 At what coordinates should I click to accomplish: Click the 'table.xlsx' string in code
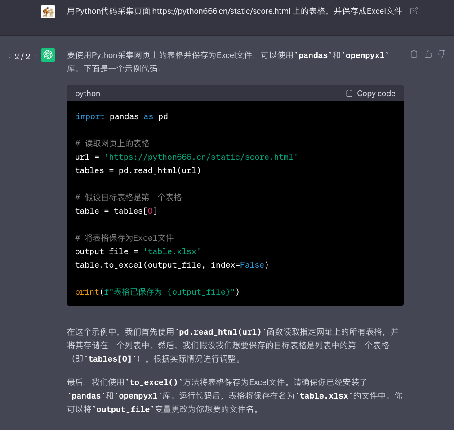tap(172, 251)
